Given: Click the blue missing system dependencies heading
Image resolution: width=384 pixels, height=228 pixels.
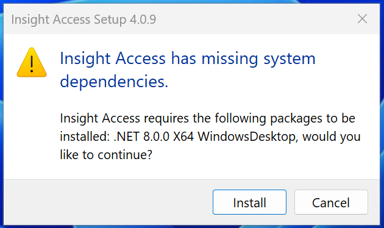Looking at the screenshot, I should coord(188,69).
